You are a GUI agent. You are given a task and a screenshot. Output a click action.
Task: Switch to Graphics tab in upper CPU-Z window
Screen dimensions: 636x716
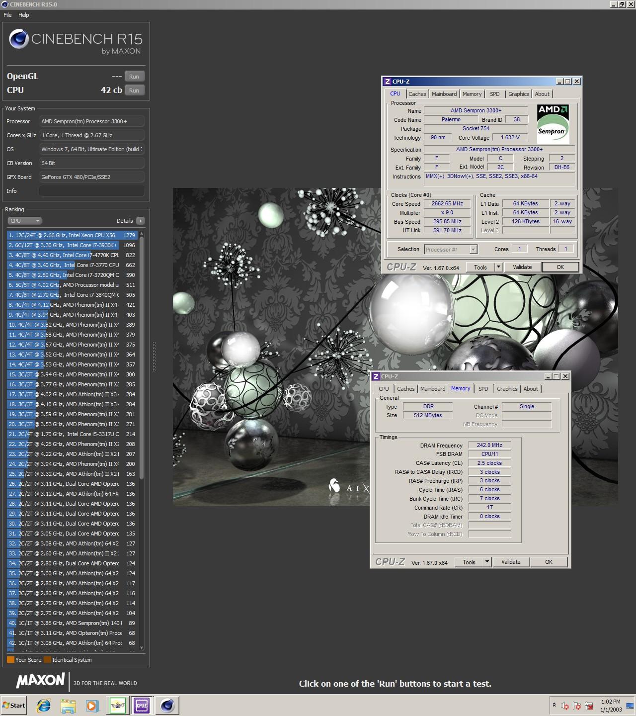(x=519, y=94)
